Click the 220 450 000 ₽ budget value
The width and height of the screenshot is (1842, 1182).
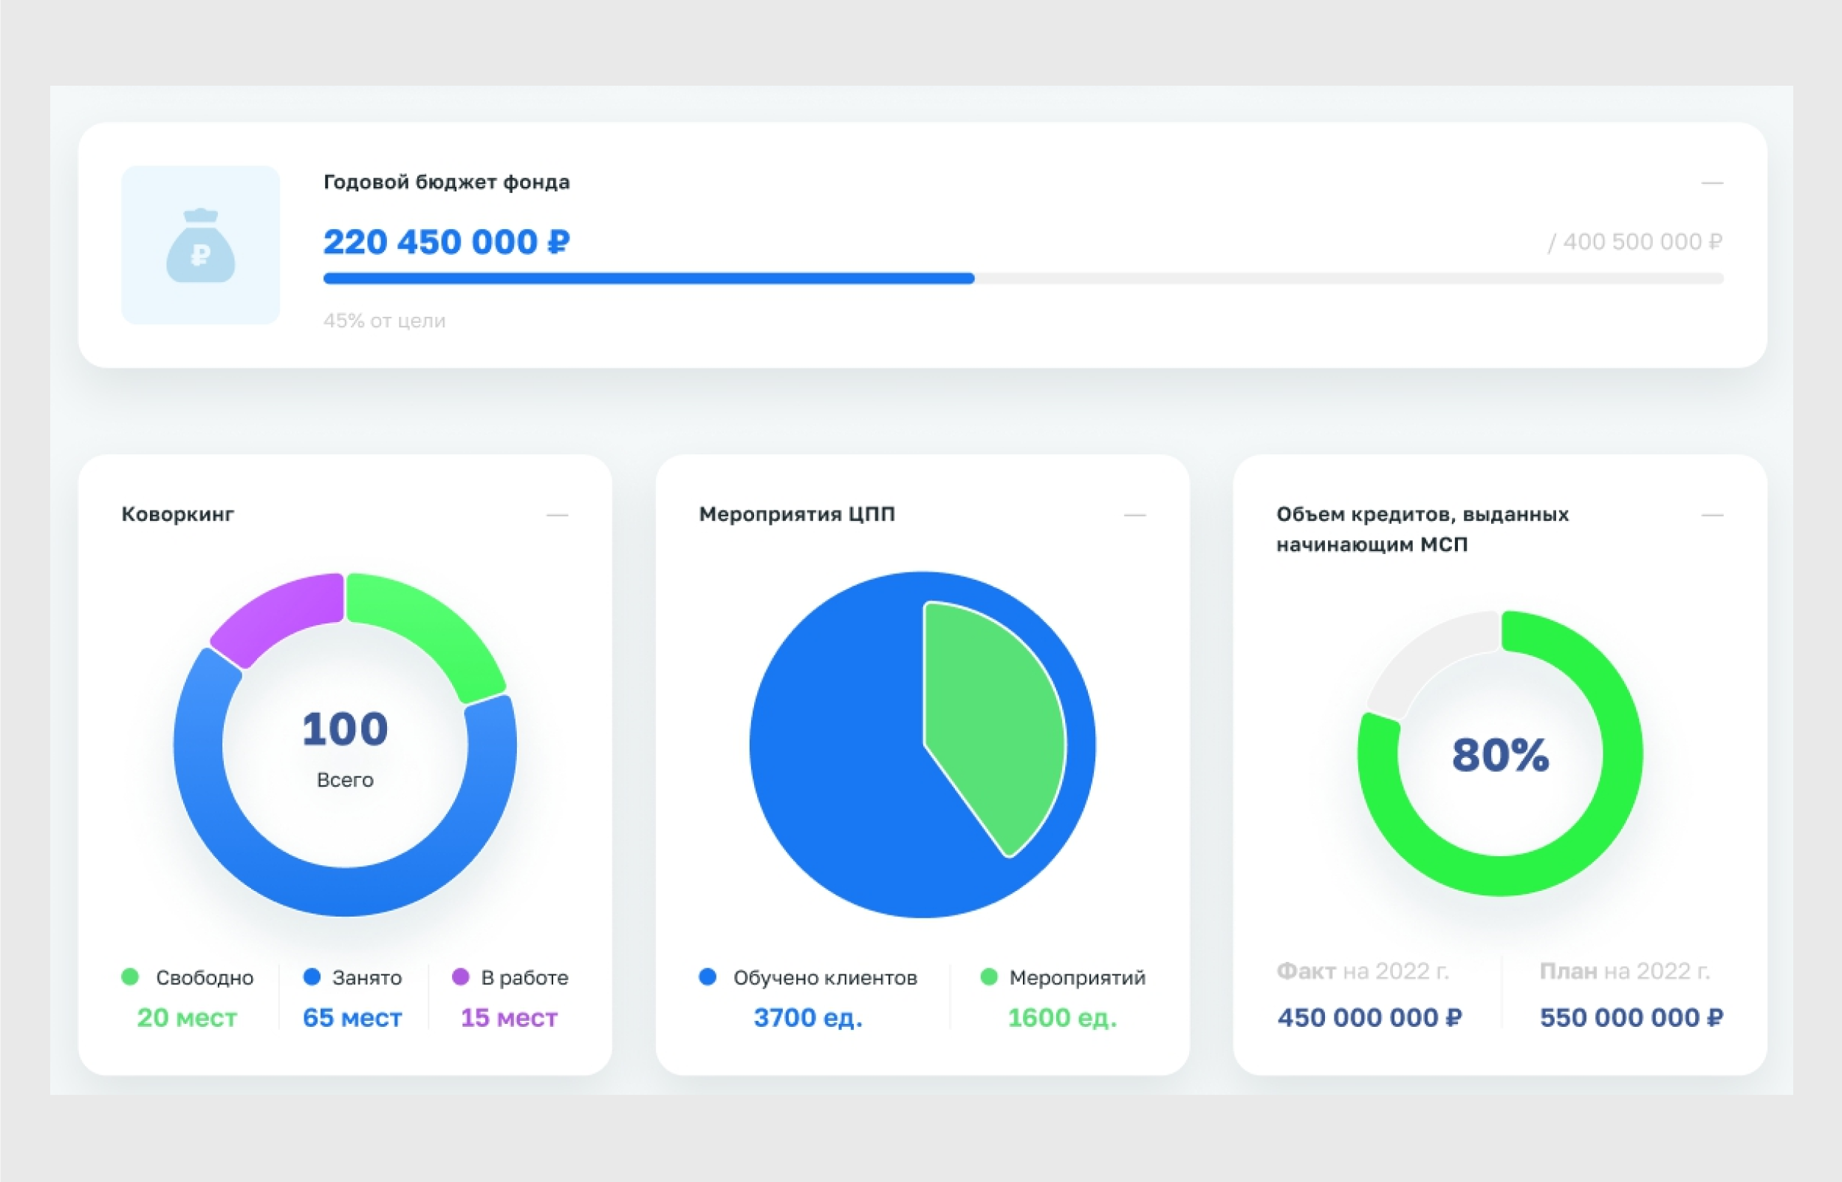pyautogui.click(x=447, y=242)
